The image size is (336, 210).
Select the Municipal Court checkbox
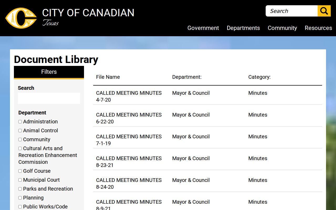click(x=20, y=180)
